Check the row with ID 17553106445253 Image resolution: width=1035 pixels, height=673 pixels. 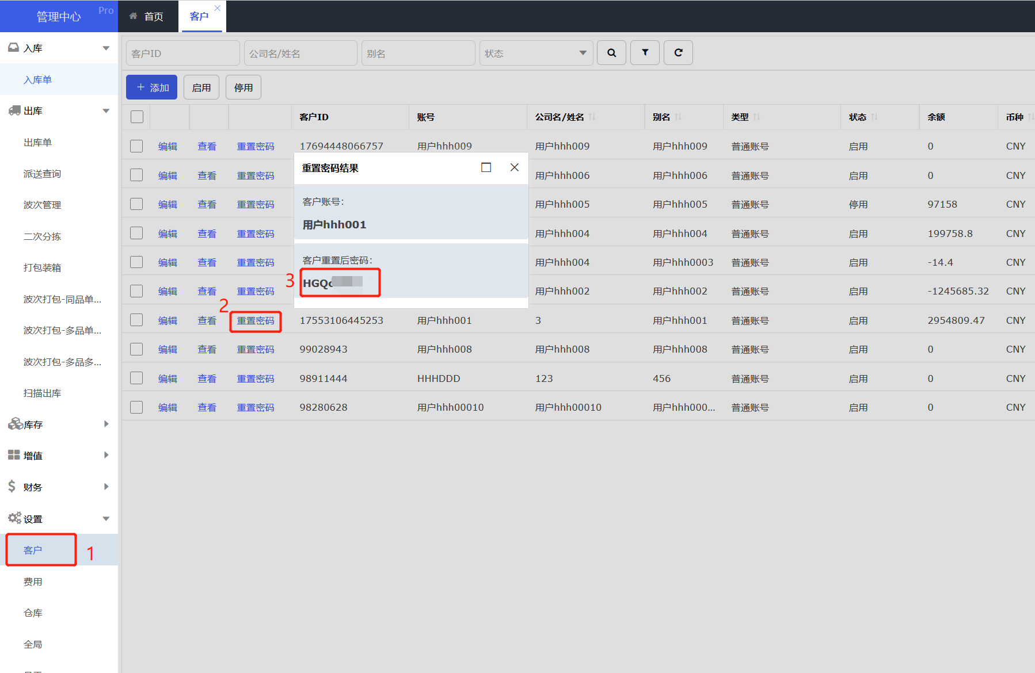[136, 320]
